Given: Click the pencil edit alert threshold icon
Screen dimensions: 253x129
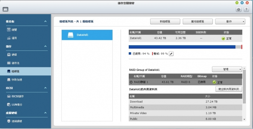Looking at the screenshot, I should pyautogui.click(x=171, y=54).
